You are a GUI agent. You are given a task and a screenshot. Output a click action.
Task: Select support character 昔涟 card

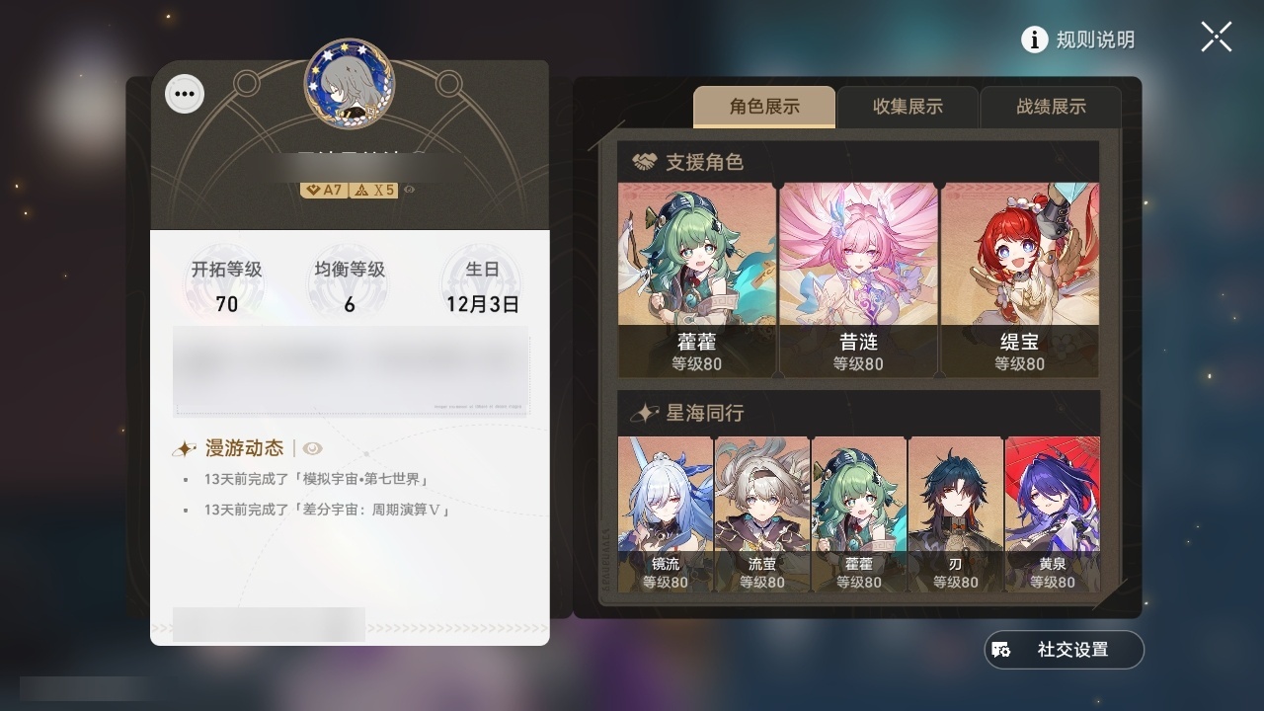[858, 279]
